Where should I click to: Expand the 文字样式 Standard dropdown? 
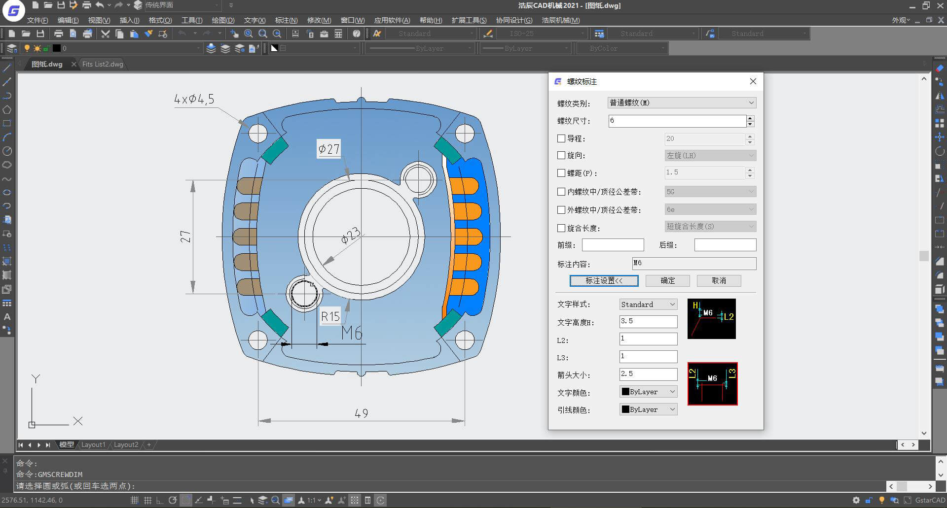pyautogui.click(x=648, y=305)
